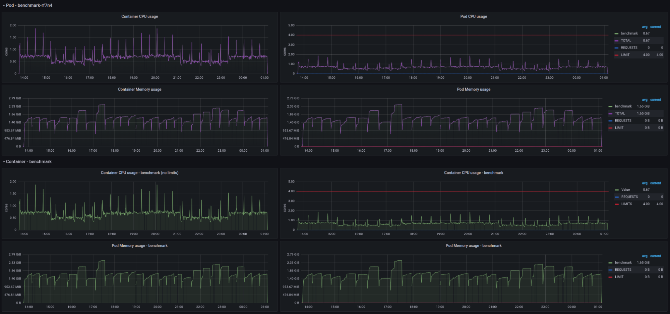Sort Pod CPU usage legend by current
The image size is (670, 314).
(x=656, y=27)
